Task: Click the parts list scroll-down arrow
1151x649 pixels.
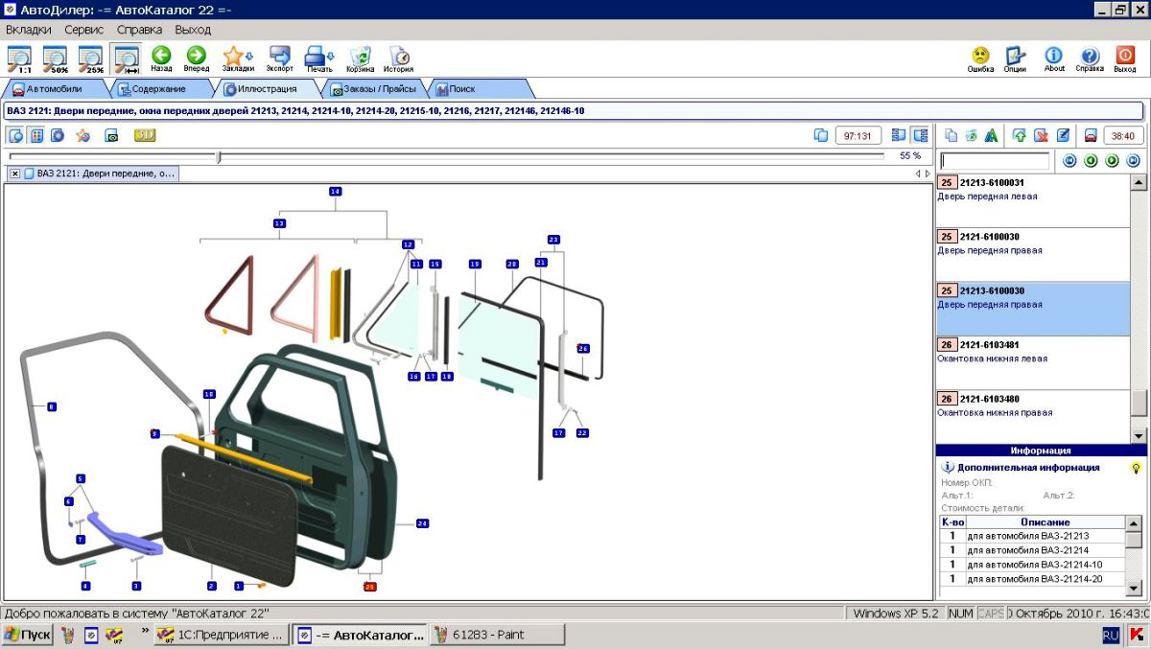Action: (x=1139, y=434)
